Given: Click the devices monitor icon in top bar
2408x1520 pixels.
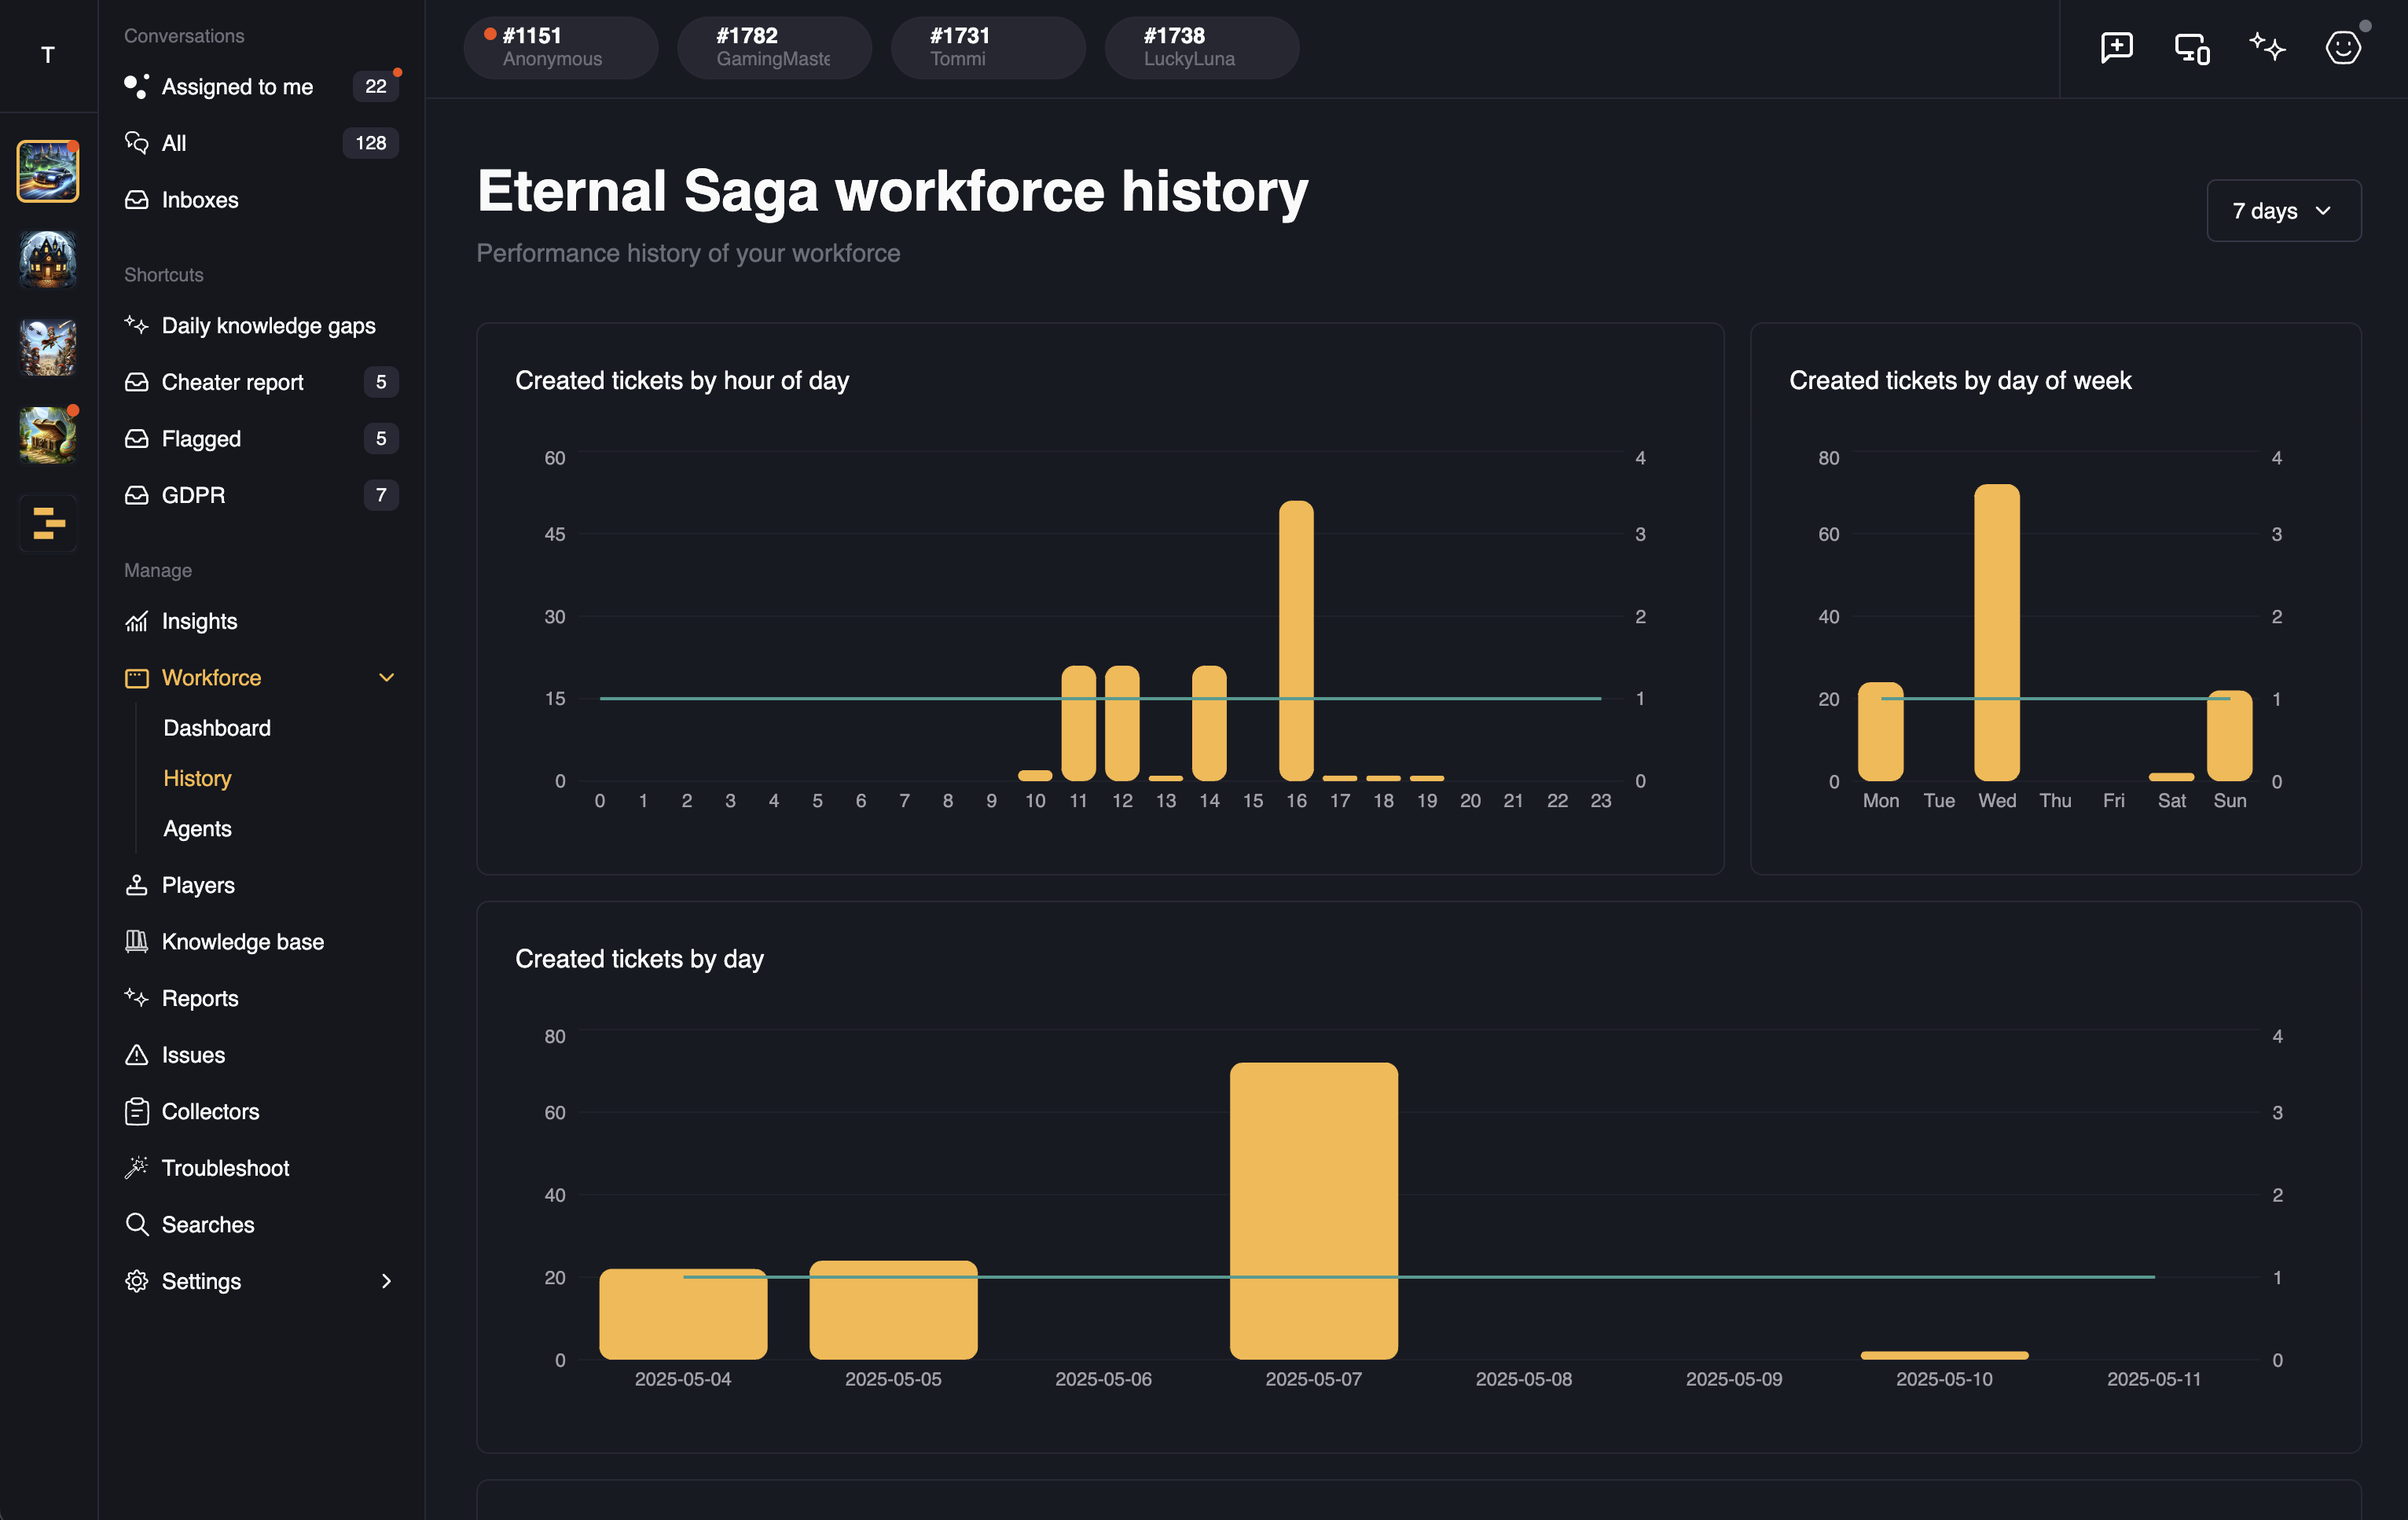Looking at the screenshot, I should (x=2191, y=47).
